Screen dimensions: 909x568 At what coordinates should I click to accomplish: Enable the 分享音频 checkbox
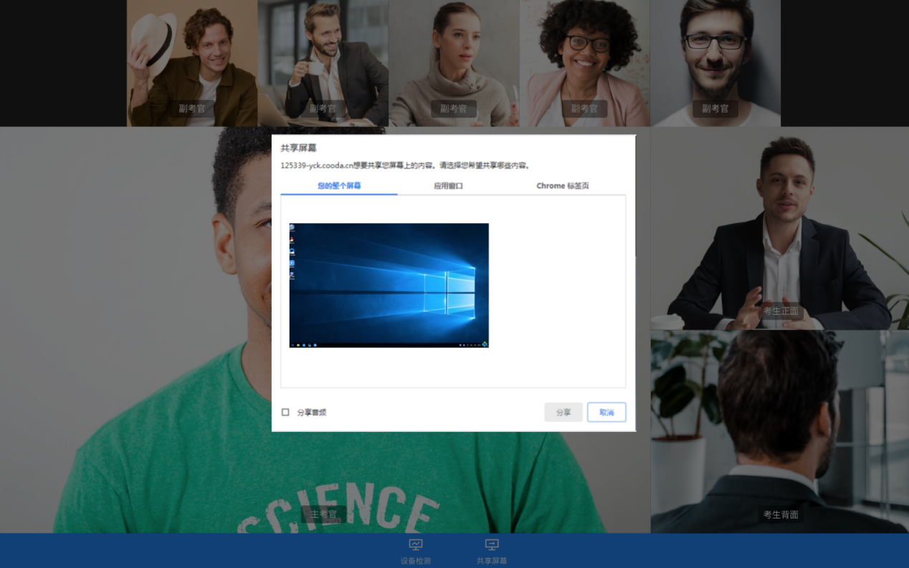point(285,412)
